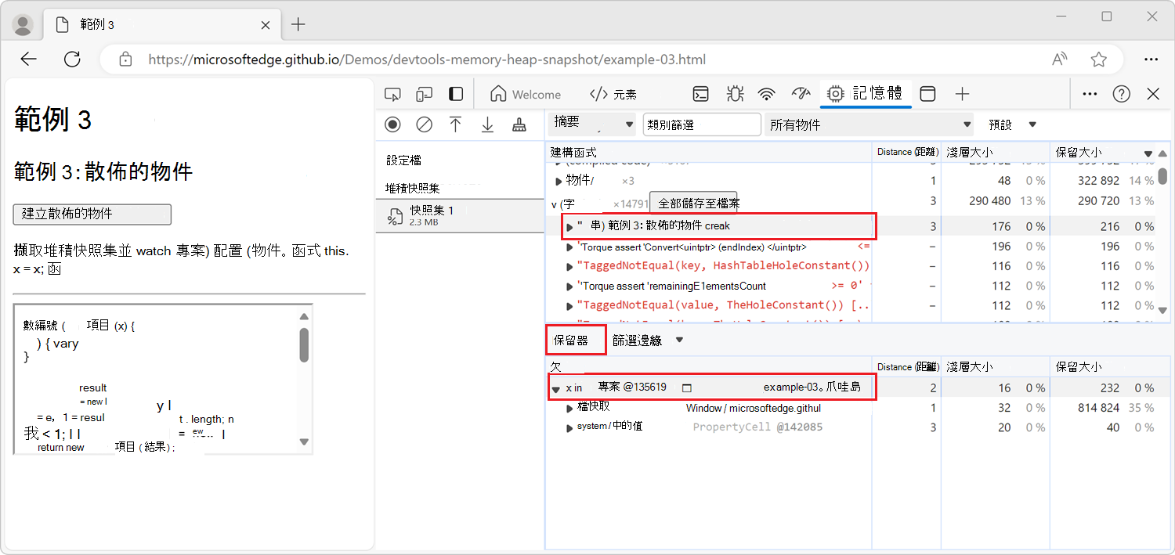This screenshot has width=1175, height=555.
Task: Expand TaggedNotEqual(value, TheHoleConstant()) row
Action: pos(569,305)
